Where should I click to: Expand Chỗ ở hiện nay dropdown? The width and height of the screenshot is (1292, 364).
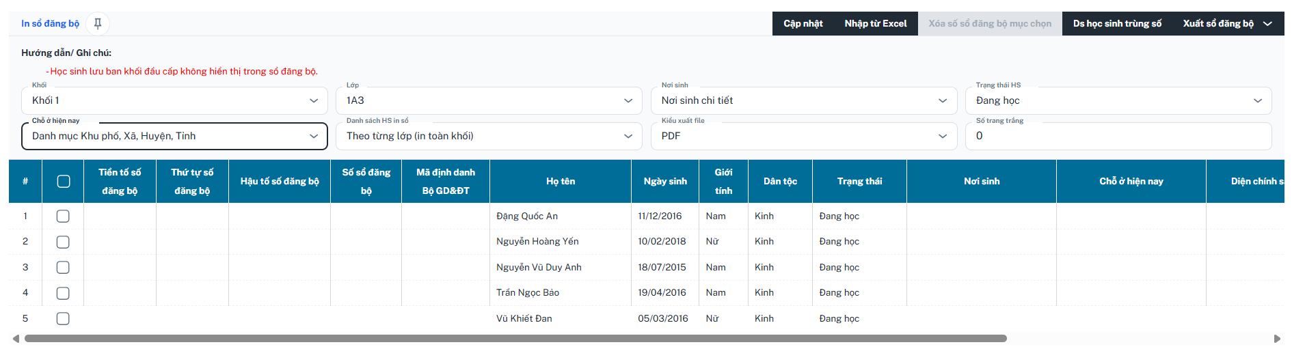(x=174, y=136)
